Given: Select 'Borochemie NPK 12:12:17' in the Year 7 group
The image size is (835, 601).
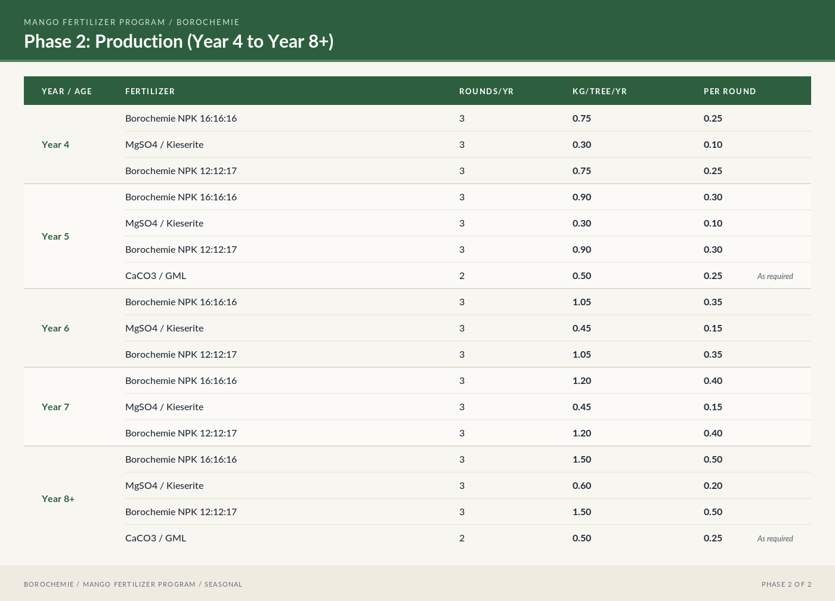Looking at the screenshot, I should pos(181,433).
